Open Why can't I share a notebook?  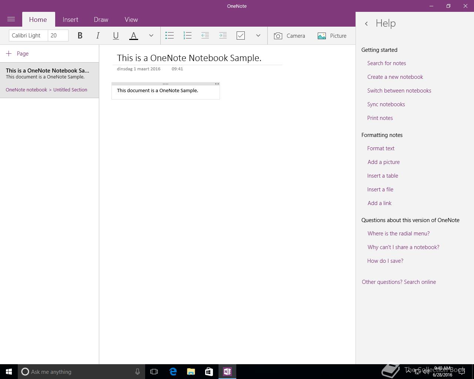403,247
